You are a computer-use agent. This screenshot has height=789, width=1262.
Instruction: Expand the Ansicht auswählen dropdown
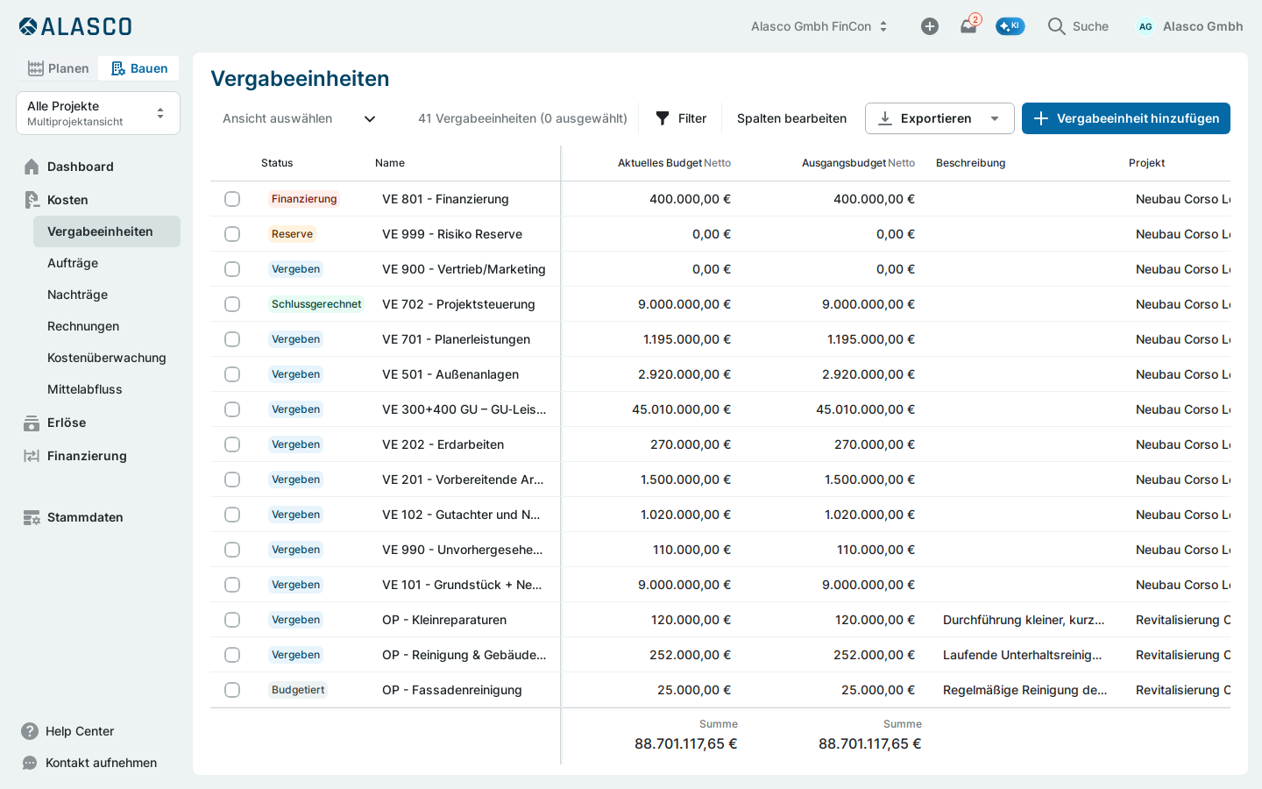tap(298, 118)
